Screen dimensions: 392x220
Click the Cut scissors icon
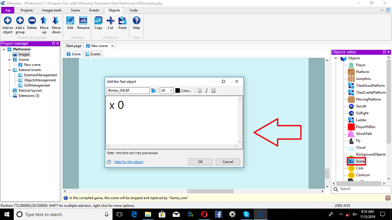(x=110, y=21)
